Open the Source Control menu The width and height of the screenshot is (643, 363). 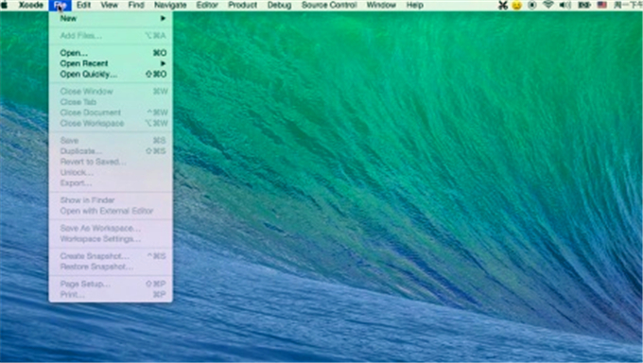329,6
